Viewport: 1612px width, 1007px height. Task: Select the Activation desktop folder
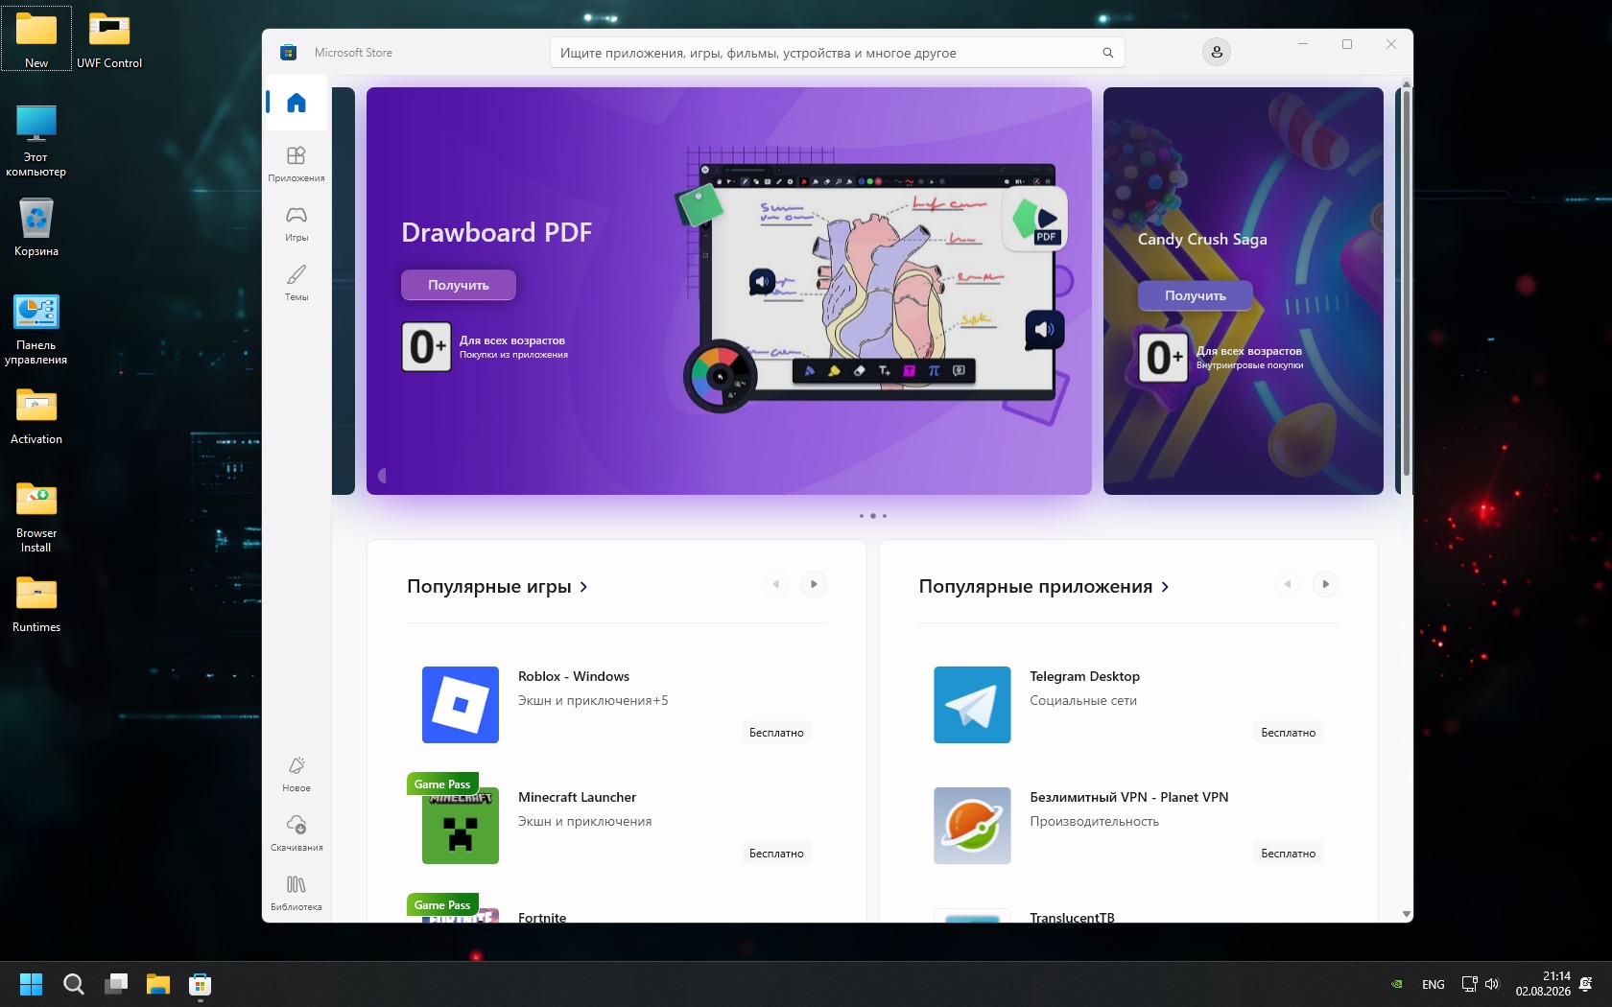(x=36, y=415)
